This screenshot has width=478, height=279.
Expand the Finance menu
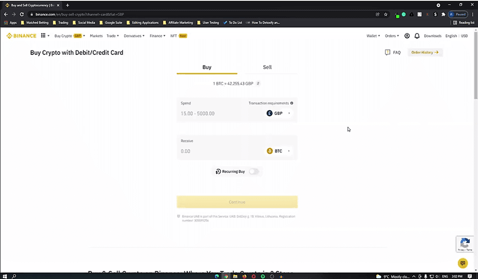[x=157, y=36]
